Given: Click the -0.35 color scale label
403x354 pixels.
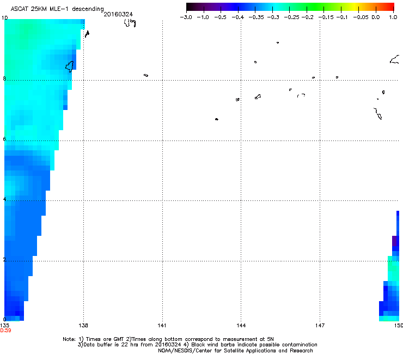Looking at the screenshot, I should (x=256, y=17).
